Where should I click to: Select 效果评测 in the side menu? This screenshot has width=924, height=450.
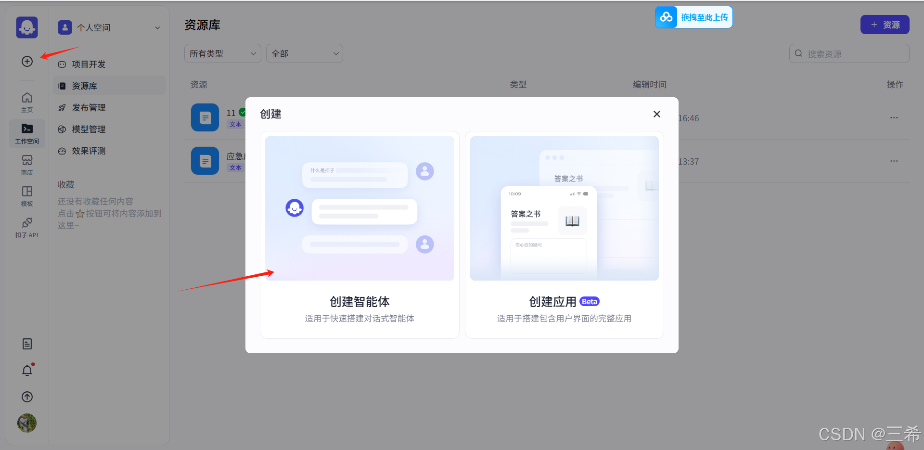pos(110,151)
